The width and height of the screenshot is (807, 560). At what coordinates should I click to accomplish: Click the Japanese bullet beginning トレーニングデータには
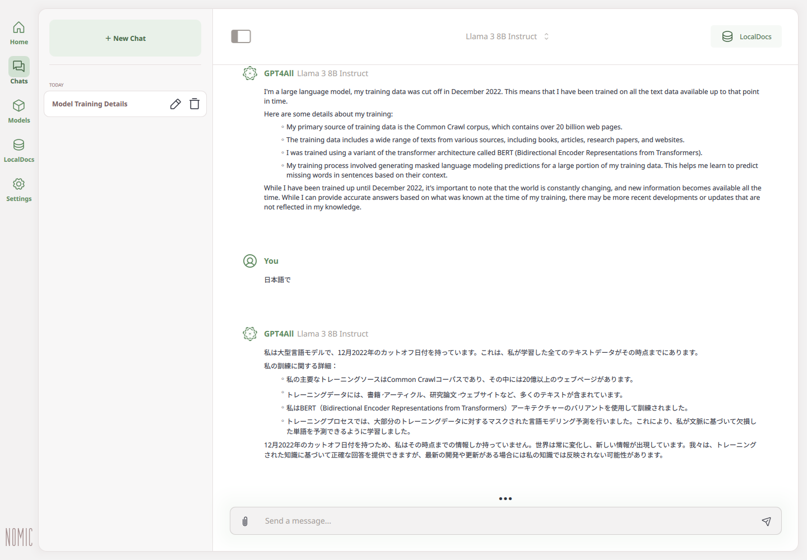click(455, 395)
